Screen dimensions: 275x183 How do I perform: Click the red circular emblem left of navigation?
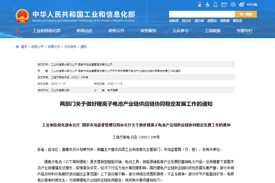click(x=18, y=30)
